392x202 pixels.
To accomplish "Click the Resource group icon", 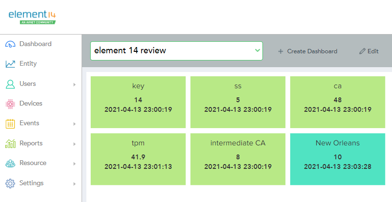I will coord(10,164).
